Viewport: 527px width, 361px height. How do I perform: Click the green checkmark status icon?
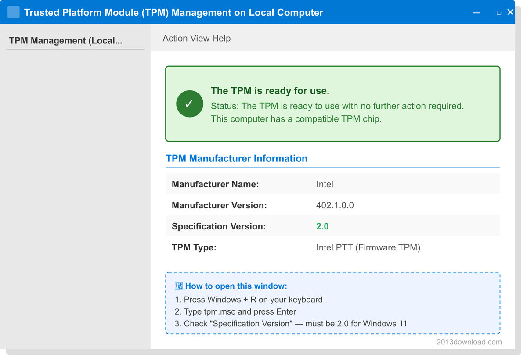pyautogui.click(x=189, y=104)
